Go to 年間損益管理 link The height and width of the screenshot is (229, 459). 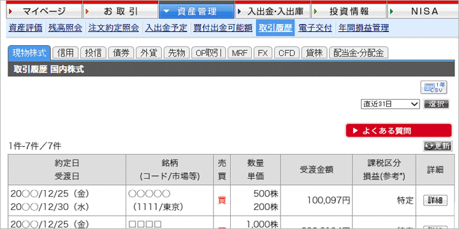pos(363,28)
